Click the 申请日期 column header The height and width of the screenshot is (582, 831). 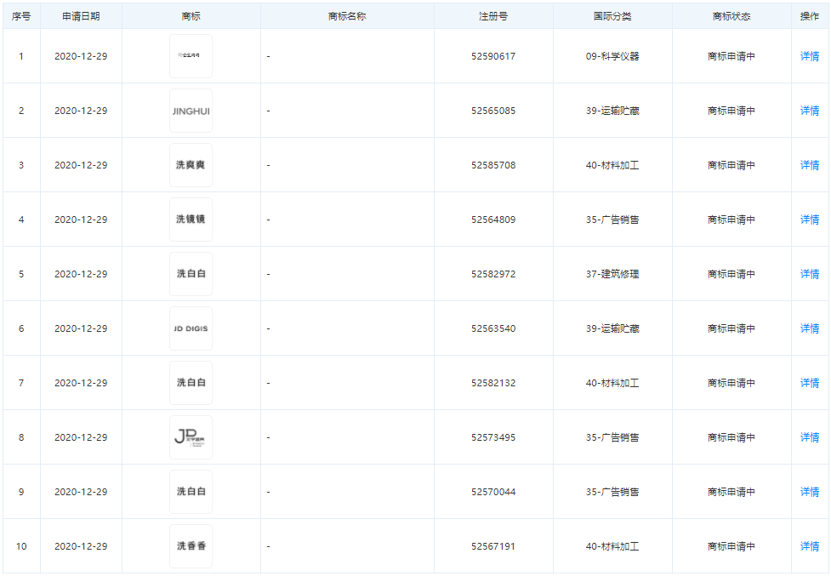(81, 16)
